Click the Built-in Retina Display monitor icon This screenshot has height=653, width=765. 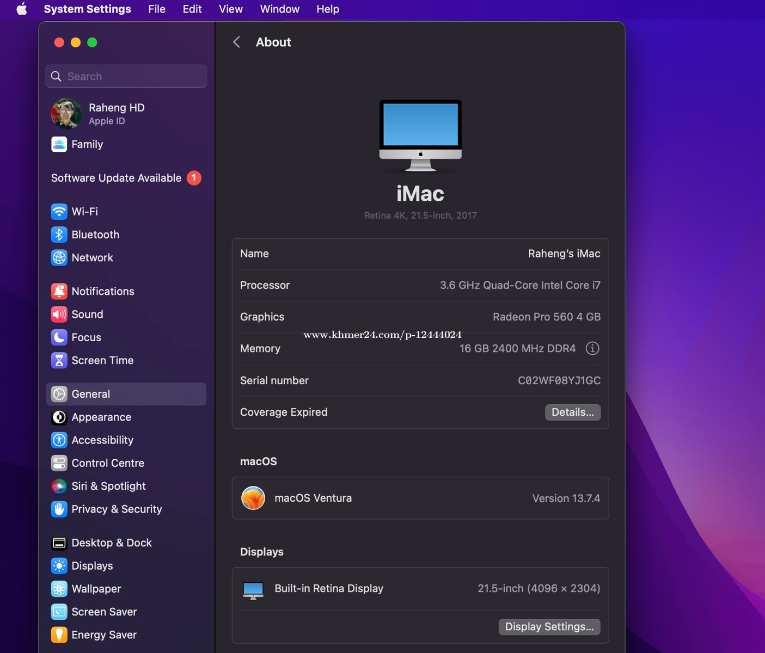tap(253, 590)
